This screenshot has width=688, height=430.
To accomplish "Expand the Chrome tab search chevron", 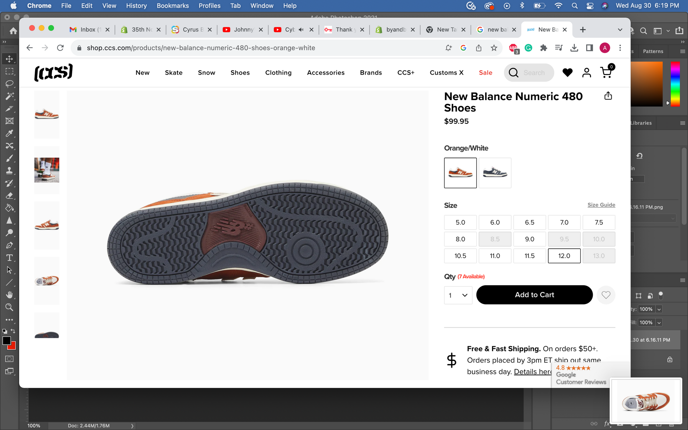I will point(620,30).
